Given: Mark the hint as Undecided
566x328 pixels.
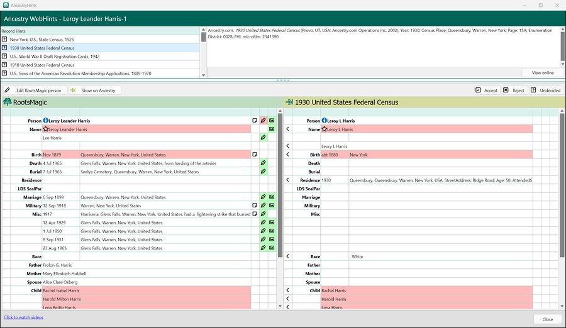Looking at the screenshot, I should pyautogui.click(x=545, y=90).
